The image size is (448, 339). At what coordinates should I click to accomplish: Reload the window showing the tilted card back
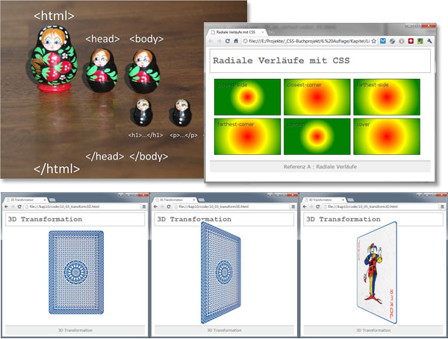coord(169,206)
